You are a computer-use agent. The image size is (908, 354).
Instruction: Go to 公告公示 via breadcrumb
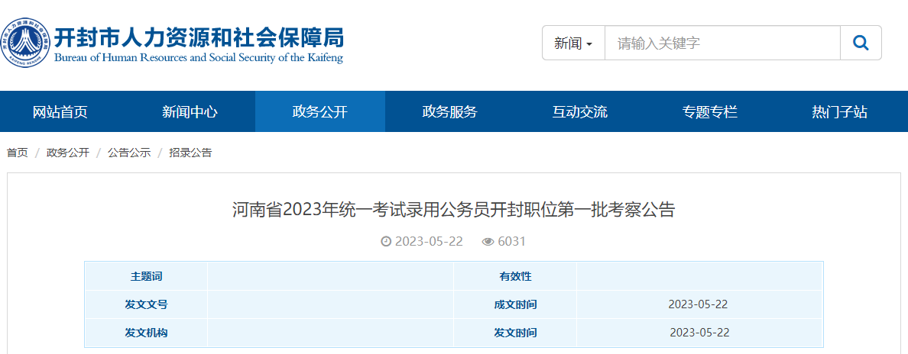[128, 153]
